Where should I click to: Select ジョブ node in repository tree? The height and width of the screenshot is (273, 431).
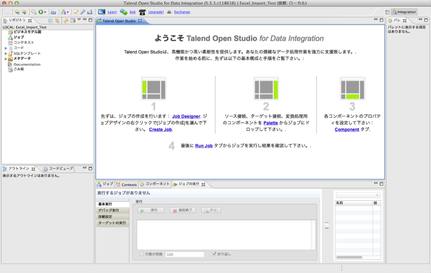tap(19, 37)
